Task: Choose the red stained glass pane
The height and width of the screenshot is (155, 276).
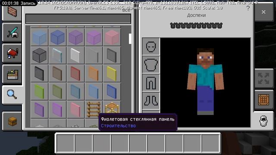Action: (76, 73)
